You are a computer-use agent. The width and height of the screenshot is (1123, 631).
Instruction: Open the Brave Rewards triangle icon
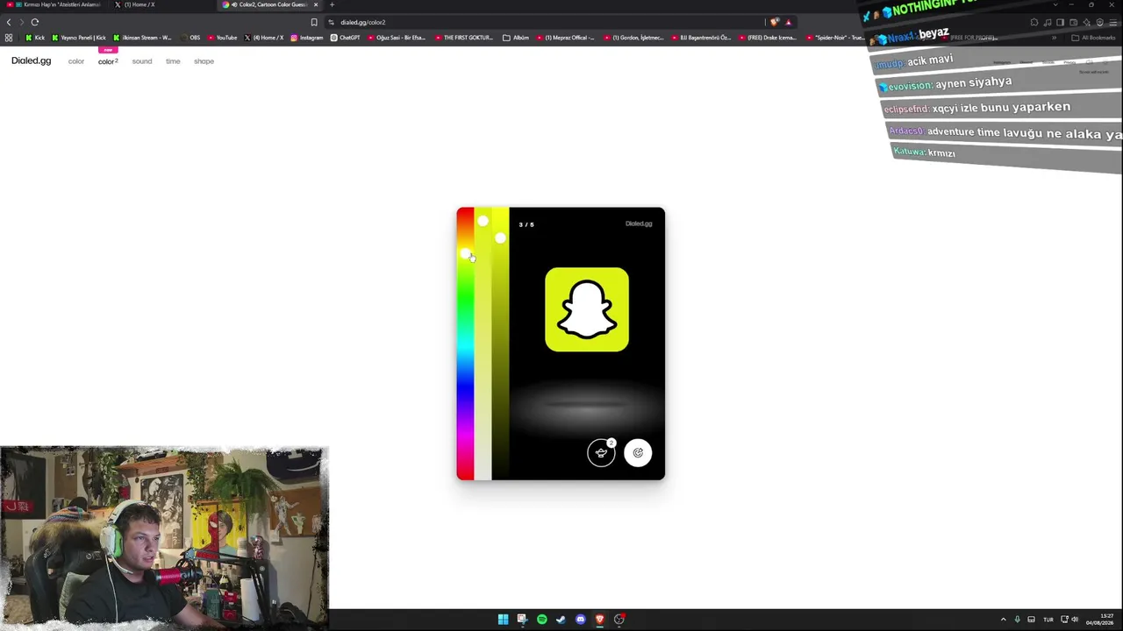(x=788, y=22)
